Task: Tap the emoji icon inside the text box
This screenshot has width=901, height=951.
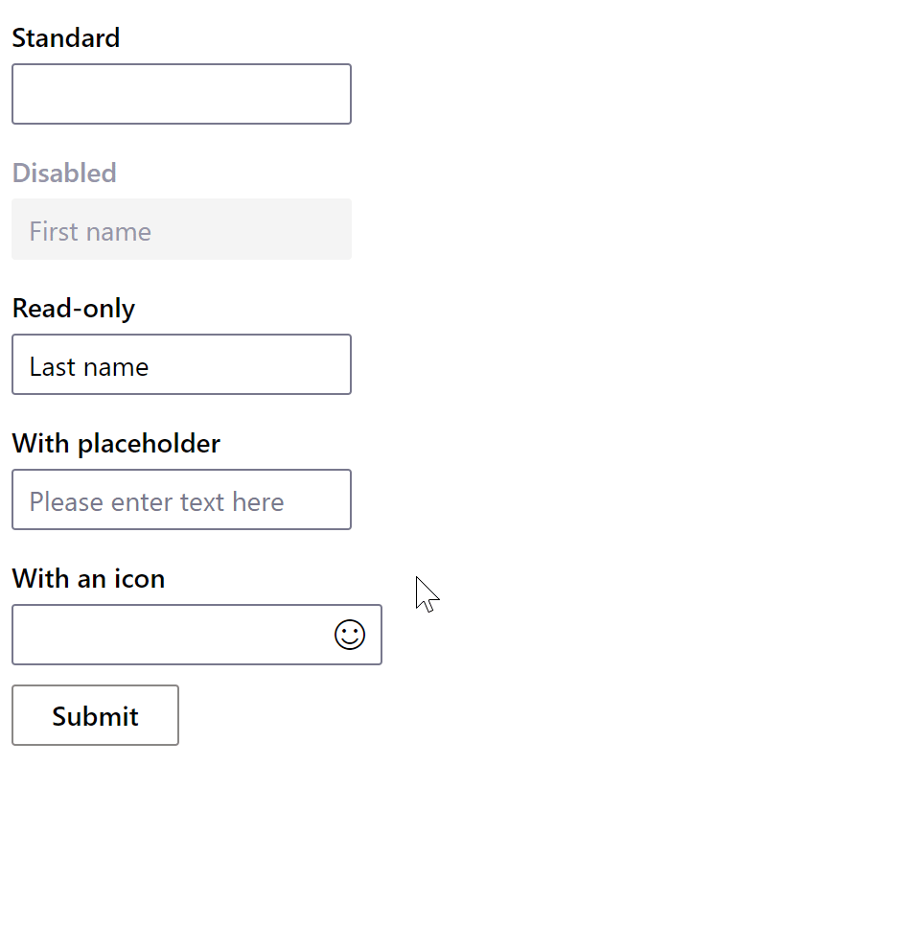Action: [x=350, y=635]
